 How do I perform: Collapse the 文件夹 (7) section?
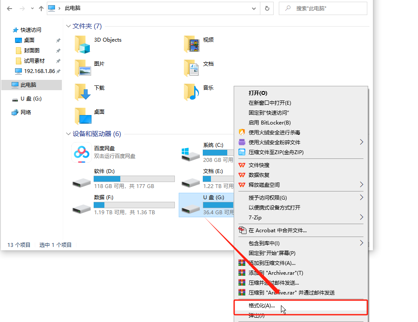pyautogui.click(x=68, y=26)
